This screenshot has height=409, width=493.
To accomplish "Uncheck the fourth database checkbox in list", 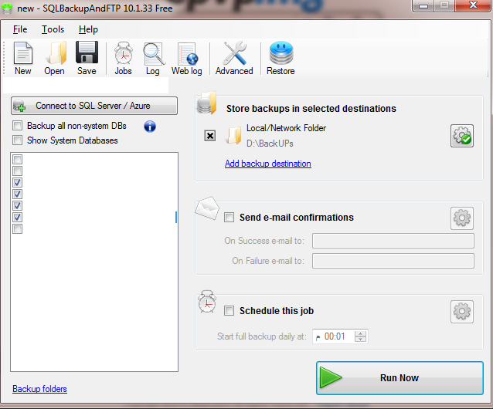I will tap(17, 194).
